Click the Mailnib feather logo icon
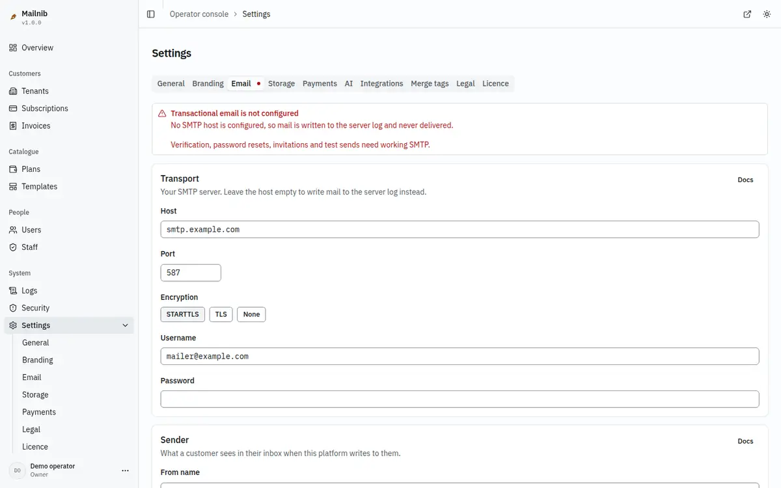The width and height of the screenshot is (781, 488). 13,17
